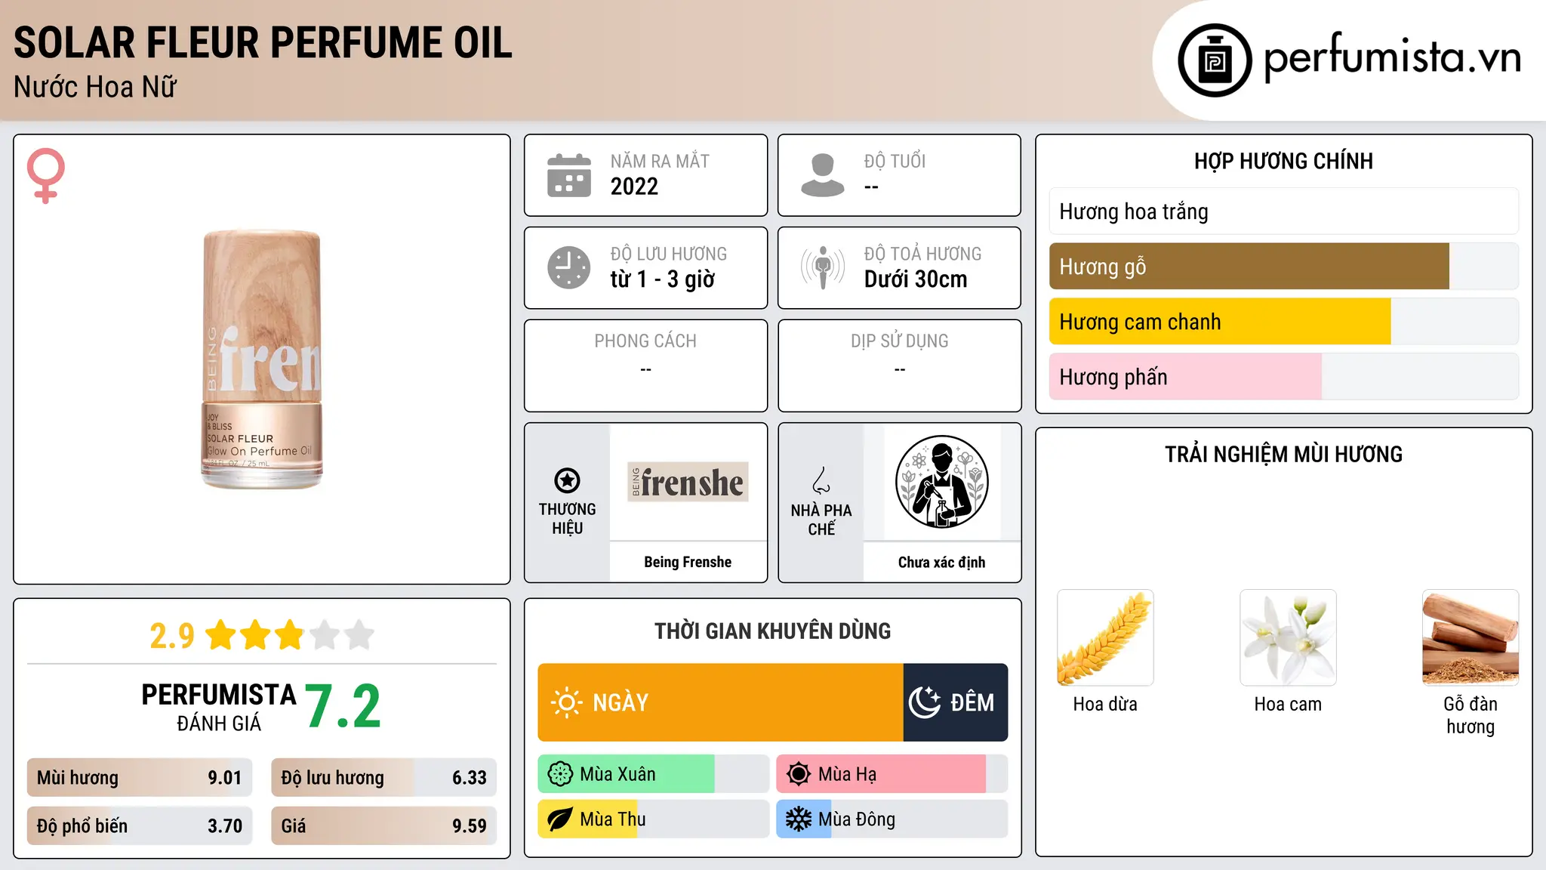The image size is (1546, 870).
Task: Click the orange Ngày daytime bar
Action: 720,702
